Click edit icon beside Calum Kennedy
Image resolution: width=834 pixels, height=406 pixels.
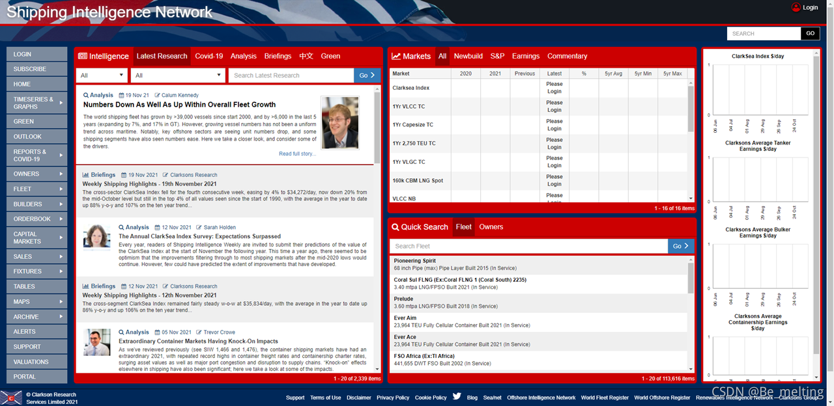click(x=157, y=95)
